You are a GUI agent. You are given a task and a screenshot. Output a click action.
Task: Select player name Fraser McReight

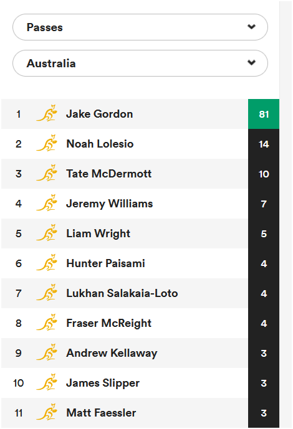108,323
